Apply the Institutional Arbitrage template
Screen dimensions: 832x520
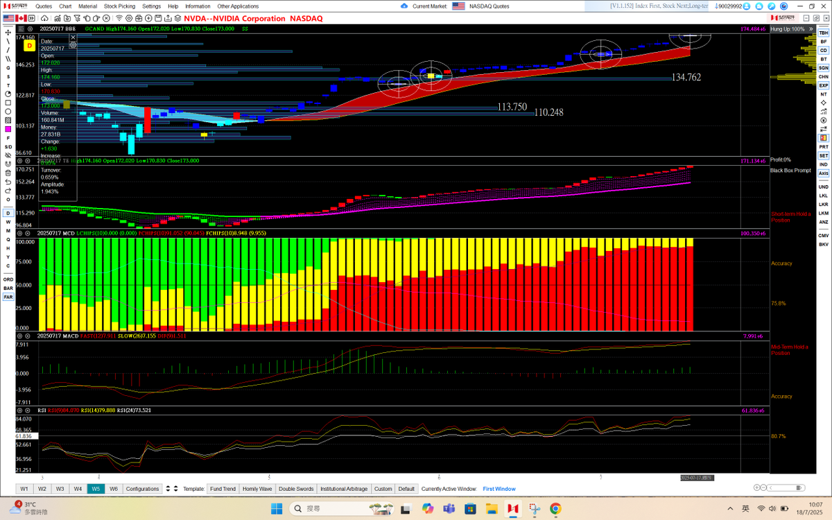pyautogui.click(x=344, y=489)
